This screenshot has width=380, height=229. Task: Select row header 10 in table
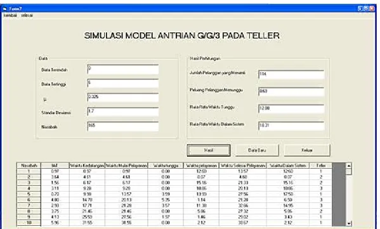tap(29, 223)
